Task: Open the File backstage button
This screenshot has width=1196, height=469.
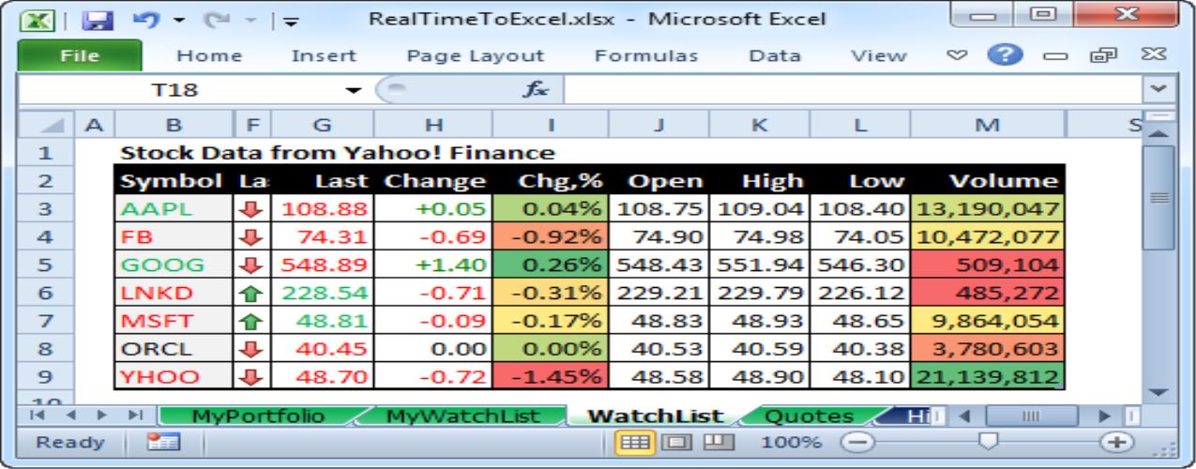Action: pyautogui.click(x=80, y=56)
